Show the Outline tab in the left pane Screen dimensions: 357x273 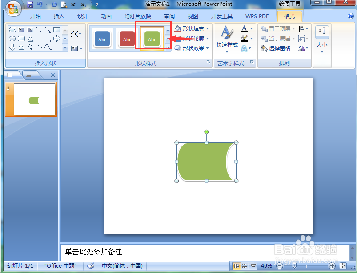pyautogui.click(x=28, y=75)
